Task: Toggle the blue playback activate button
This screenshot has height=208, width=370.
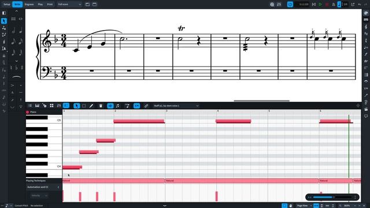Action: 290,4
